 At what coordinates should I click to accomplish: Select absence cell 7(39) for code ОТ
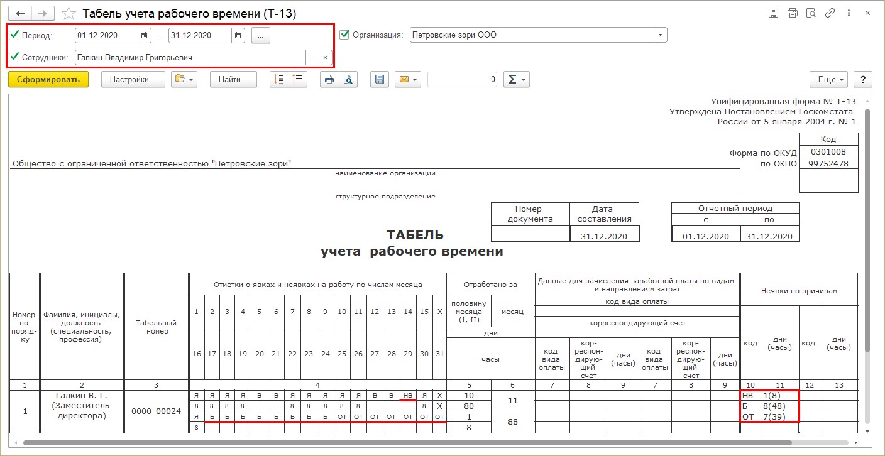779,416
